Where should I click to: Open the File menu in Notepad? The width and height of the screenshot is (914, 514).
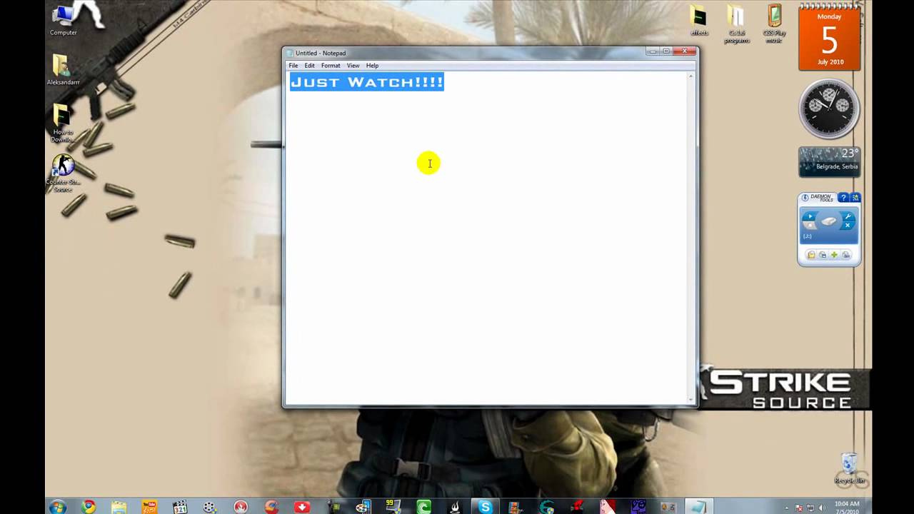click(x=293, y=66)
